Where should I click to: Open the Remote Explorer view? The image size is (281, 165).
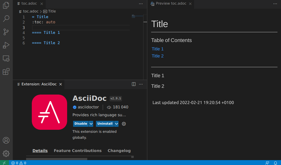point(6,59)
